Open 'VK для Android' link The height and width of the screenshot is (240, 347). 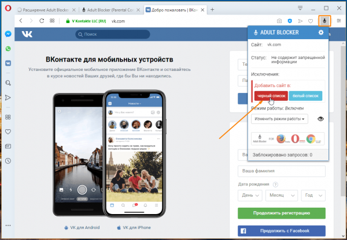point(82,228)
